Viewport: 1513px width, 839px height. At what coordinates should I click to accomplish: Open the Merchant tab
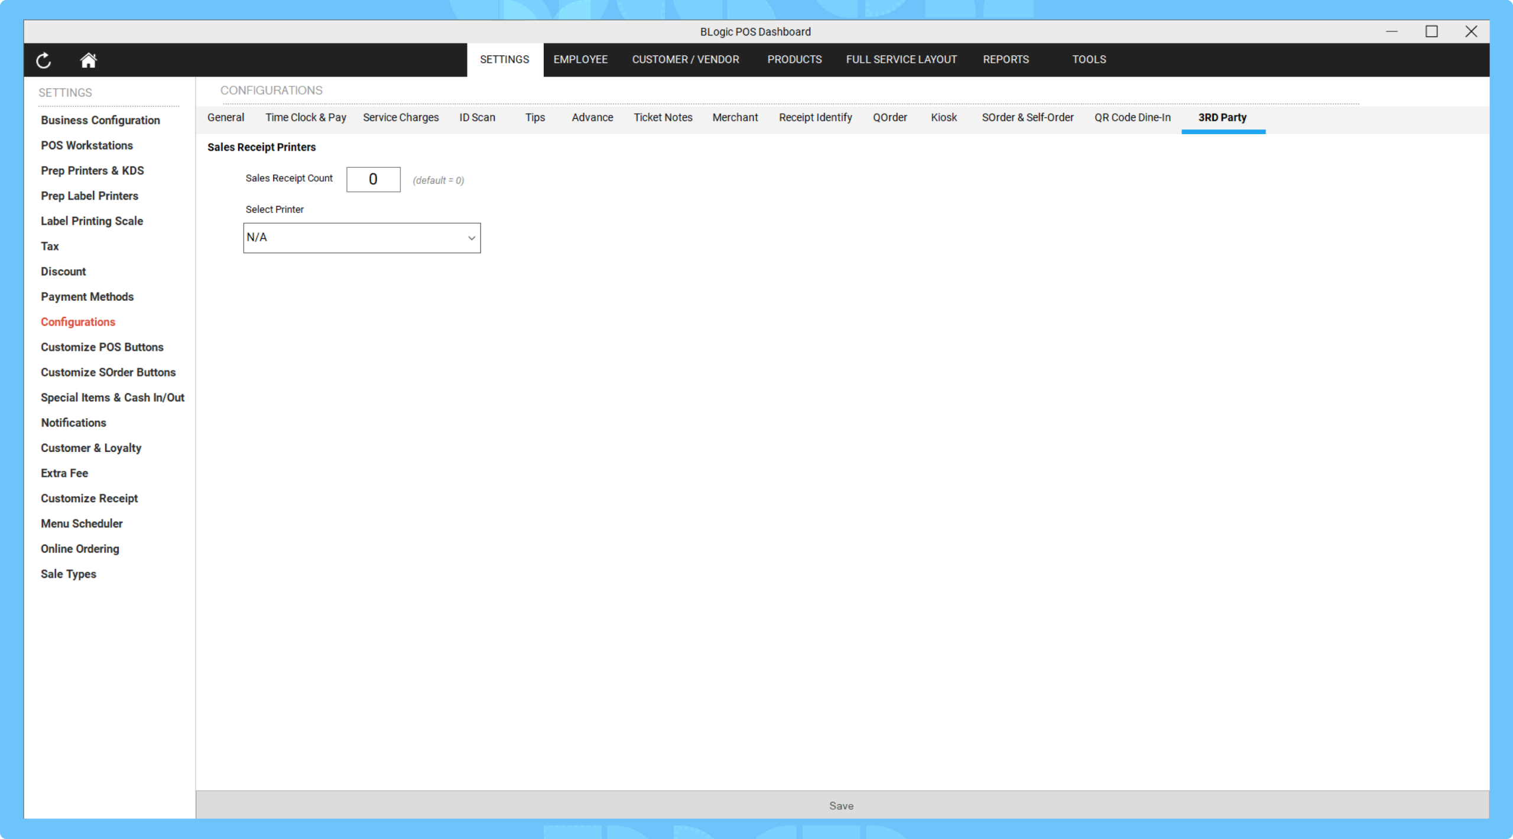[x=735, y=118]
